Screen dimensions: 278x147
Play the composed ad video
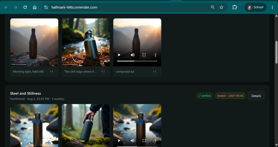pos(119,55)
